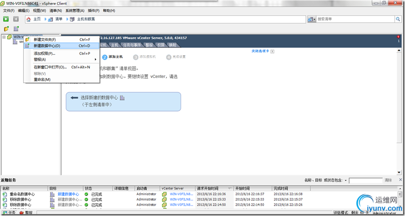Open the 文件(F) menu
Viewport: 405px width, 216px height.
[9, 10]
